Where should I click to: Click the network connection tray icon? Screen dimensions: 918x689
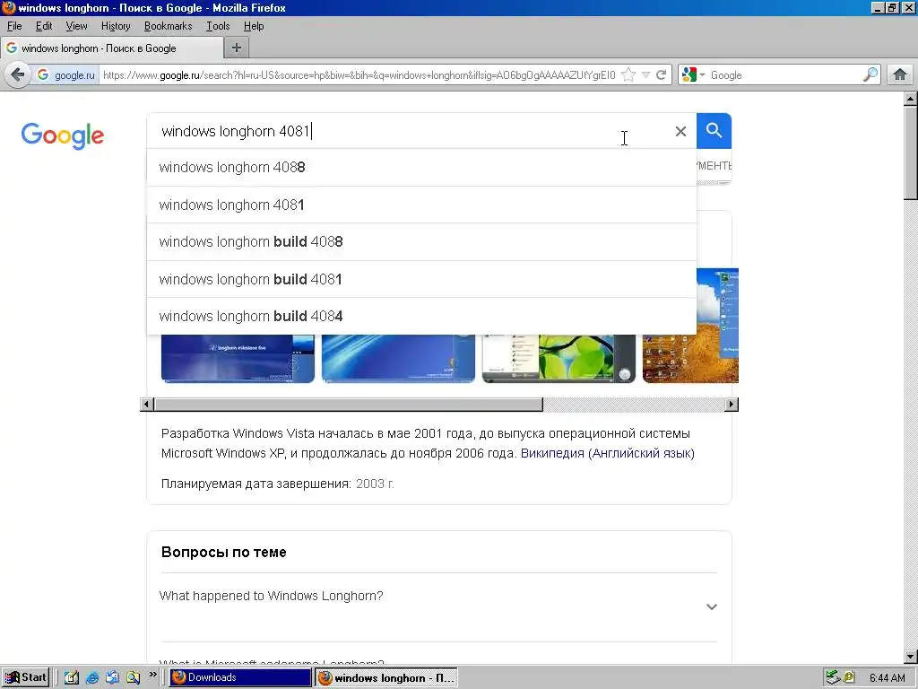pyautogui.click(x=833, y=677)
